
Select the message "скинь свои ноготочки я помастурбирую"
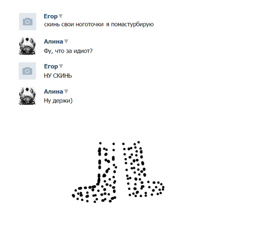pos(99,24)
